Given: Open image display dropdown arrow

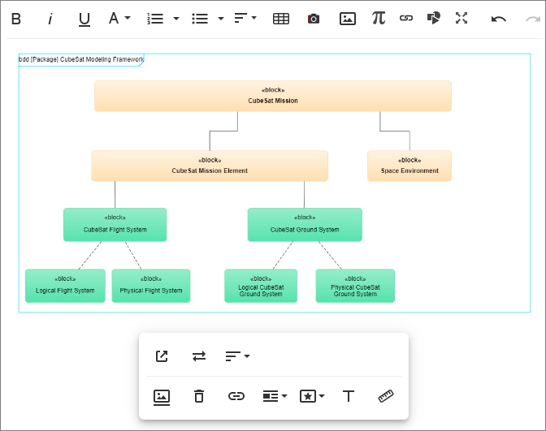Looking at the screenshot, I should click(284, 396).
